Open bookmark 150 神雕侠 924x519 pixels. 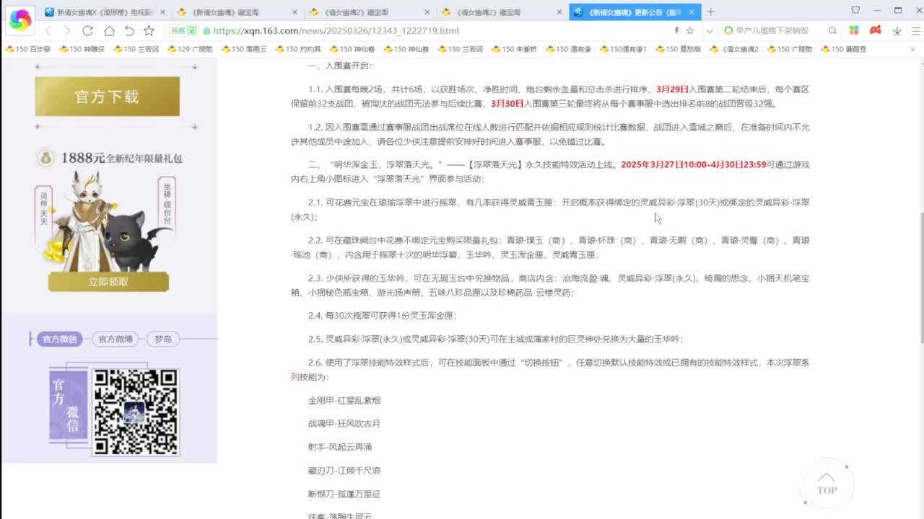click(82, 49)
